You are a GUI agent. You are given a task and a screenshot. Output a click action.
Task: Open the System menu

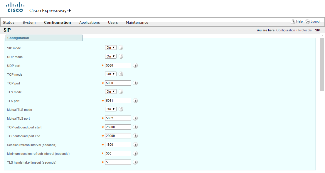pos(29,22)
